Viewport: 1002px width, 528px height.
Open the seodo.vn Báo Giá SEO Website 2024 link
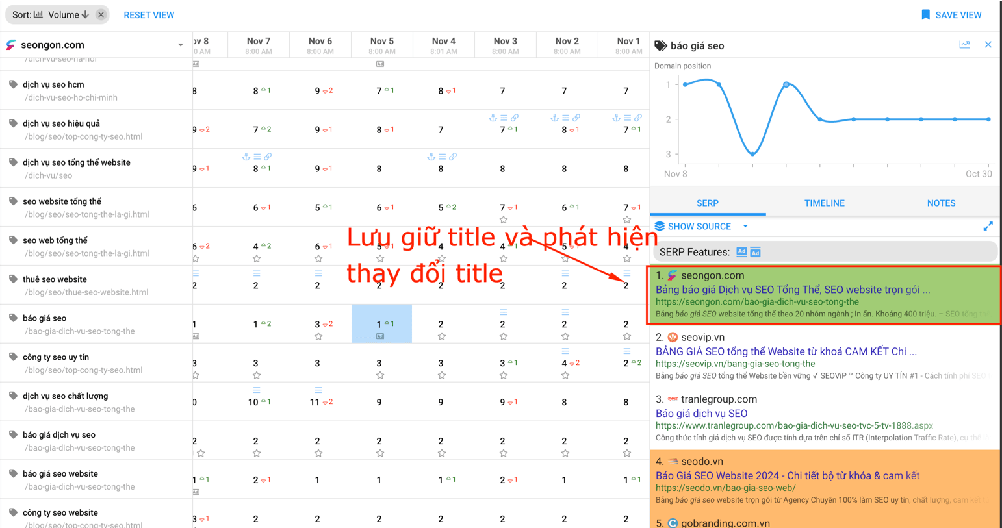pos(788,475)
